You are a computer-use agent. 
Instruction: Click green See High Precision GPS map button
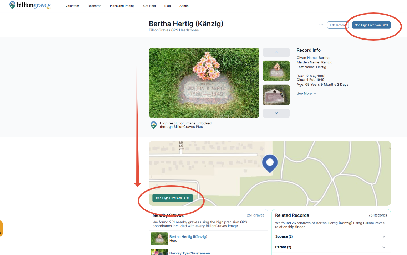(x=172, y=198)
